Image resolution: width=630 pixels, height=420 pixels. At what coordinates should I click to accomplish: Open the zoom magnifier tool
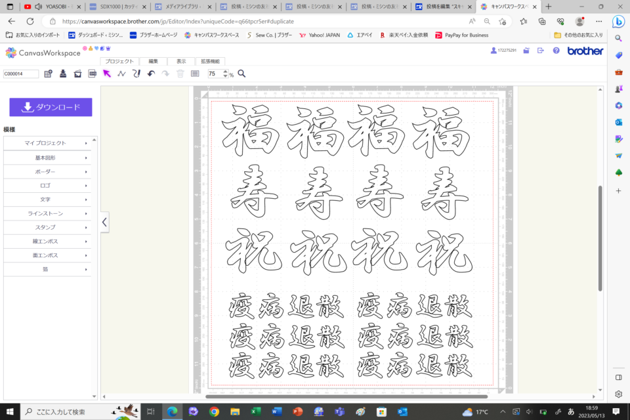[241, 73]
